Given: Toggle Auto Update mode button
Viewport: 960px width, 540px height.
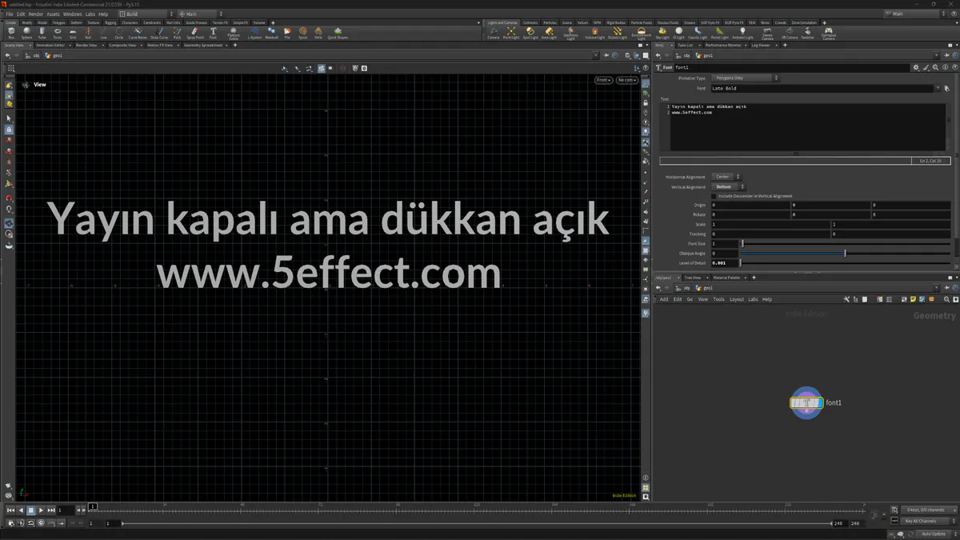Looking at the screenshot, I should tap(932, 534).
